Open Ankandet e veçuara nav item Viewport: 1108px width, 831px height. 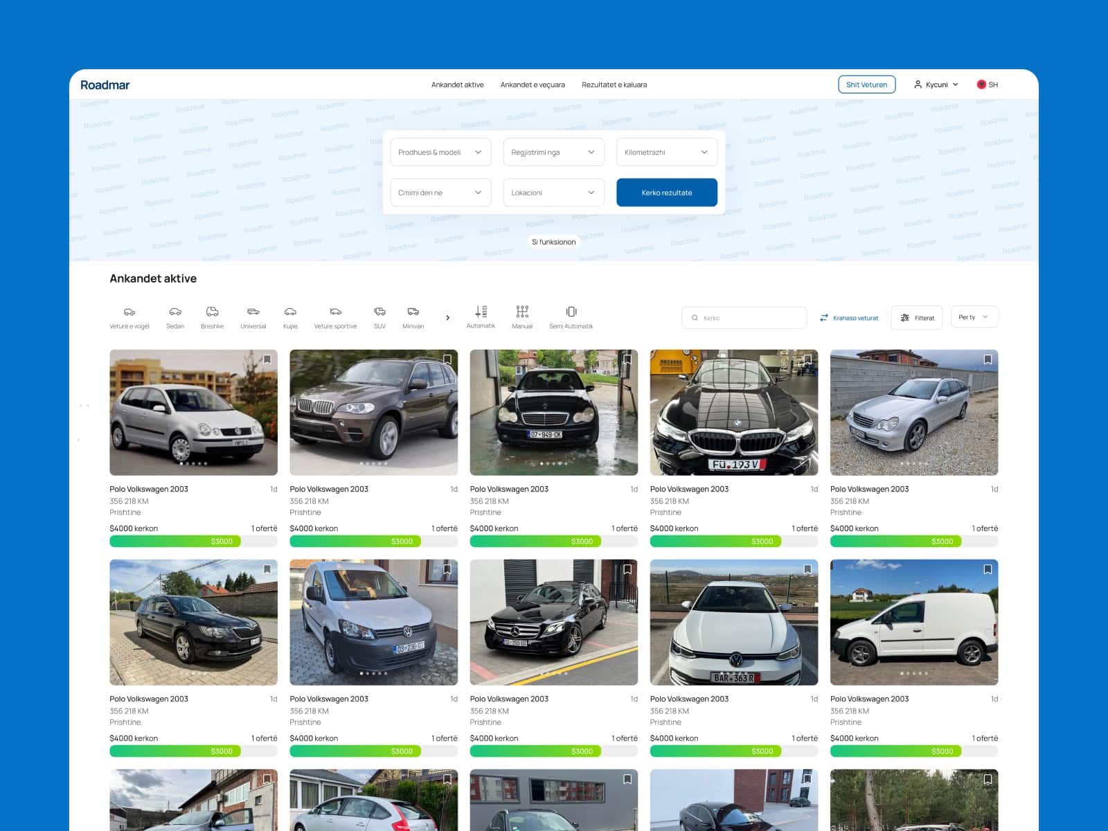click(533, 84)
